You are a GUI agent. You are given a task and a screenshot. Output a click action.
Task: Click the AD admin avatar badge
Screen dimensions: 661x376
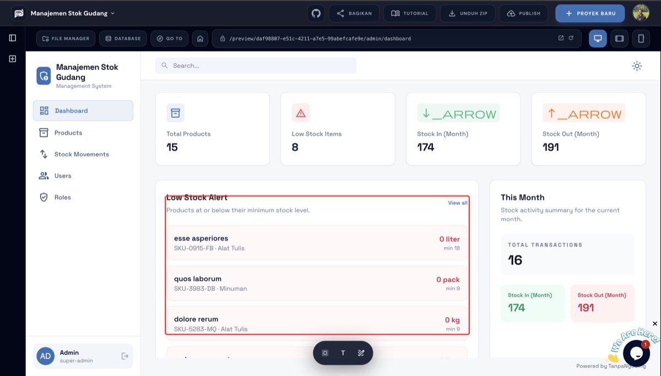pos(46,356)
